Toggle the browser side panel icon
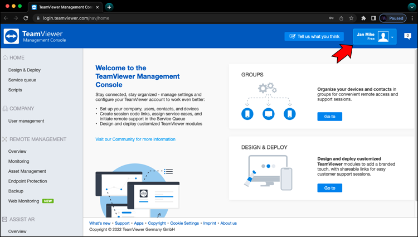Viewport: 418px width, 237px height. [x=373, y=18]
